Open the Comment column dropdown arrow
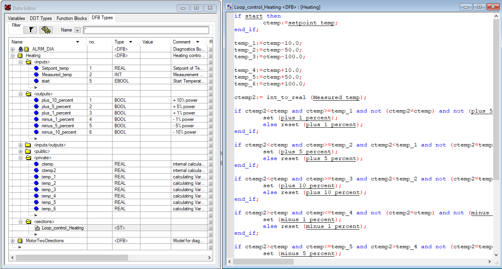The height and width of the screenshot is (269, 502). (197, 42)
